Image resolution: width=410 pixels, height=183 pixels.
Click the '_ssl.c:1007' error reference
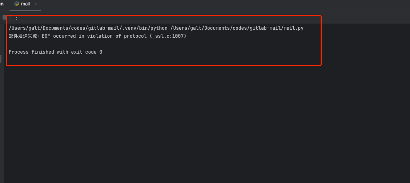168,36
